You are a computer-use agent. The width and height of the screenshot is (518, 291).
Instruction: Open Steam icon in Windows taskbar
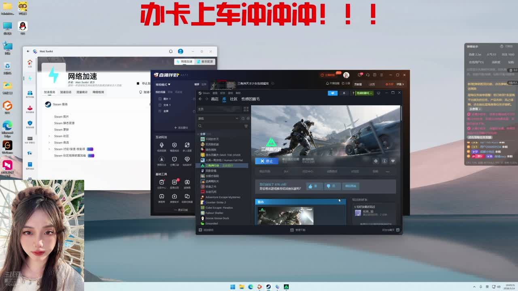click(x=268, y=287)
